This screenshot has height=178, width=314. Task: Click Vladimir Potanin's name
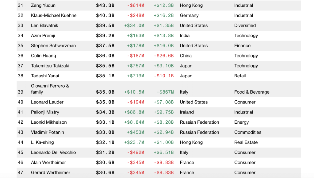tap(47, 132)
